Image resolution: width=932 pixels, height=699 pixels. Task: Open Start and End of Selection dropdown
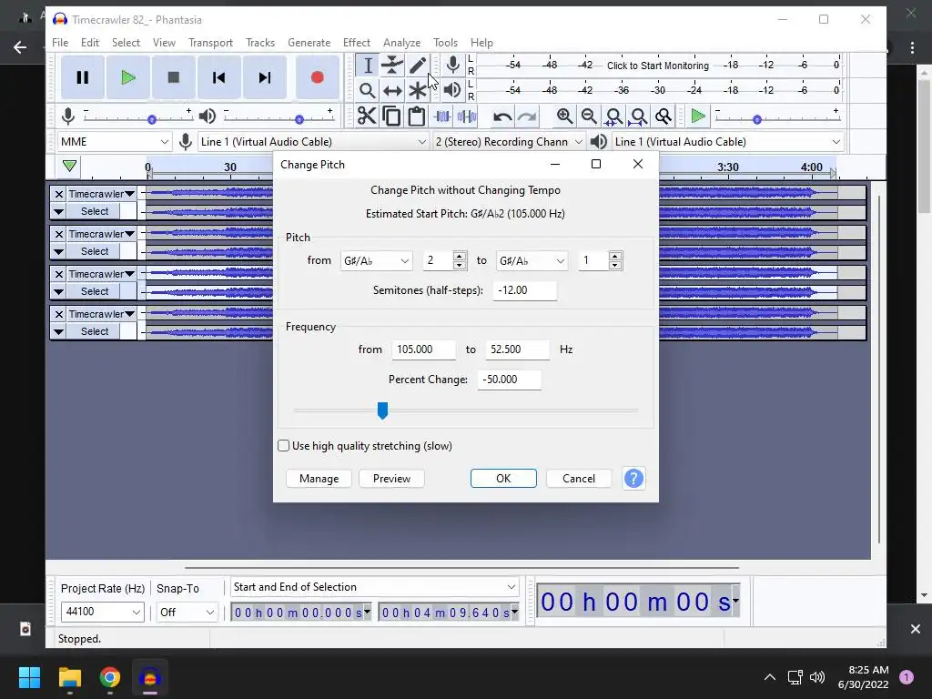tap(374, 587)
